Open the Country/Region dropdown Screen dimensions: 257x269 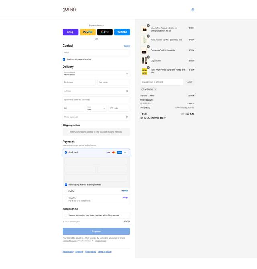pos(96,74)
